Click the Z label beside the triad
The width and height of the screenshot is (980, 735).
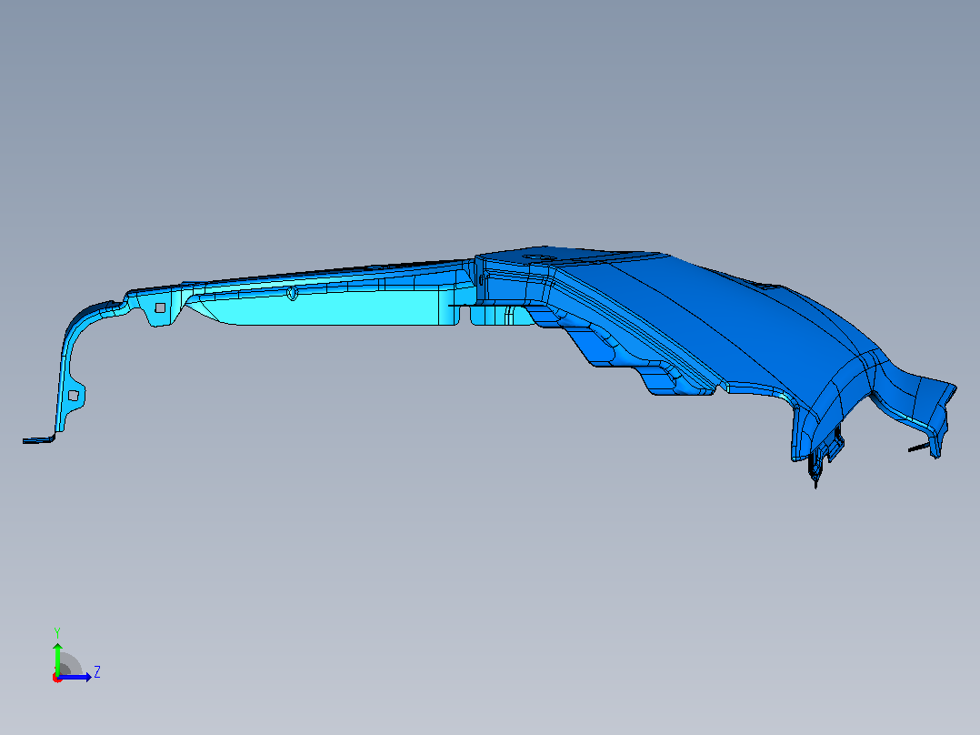[97, 672]
